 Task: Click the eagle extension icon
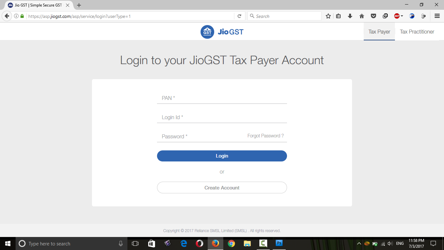pos(412,16)
